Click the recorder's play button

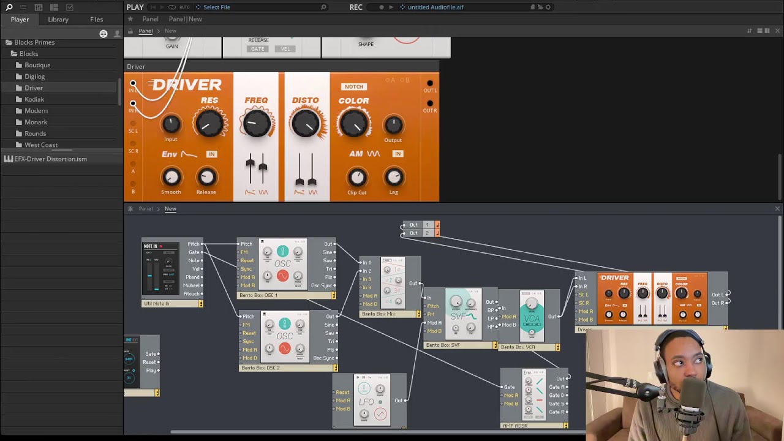coord(391,7)
